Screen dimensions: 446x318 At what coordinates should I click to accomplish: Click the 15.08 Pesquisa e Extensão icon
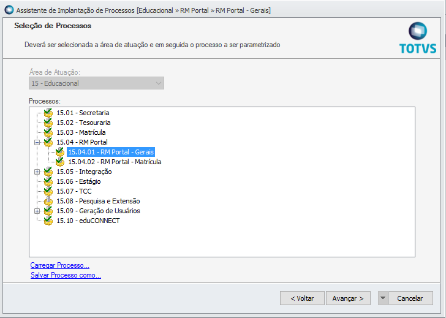point(48,201)
